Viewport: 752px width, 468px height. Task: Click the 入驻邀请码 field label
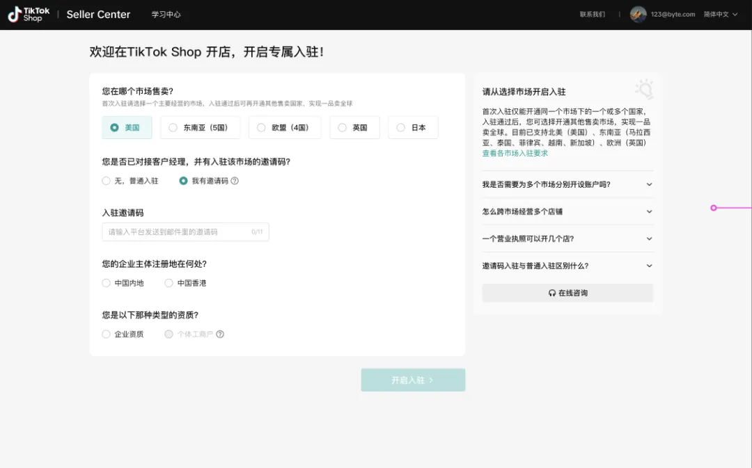click(x=123, y=213)
